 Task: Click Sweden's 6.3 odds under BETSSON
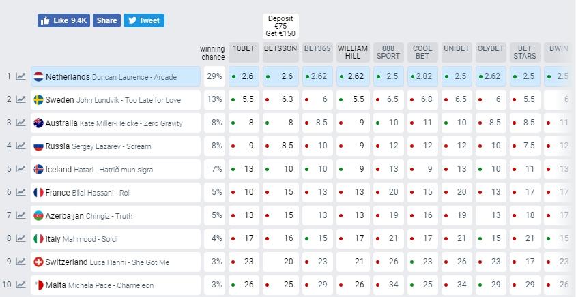[280, 100]
